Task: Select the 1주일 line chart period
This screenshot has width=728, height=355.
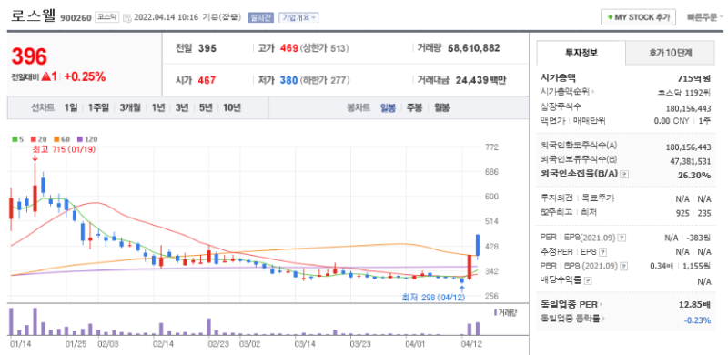Action: click(x=98, y=107)
